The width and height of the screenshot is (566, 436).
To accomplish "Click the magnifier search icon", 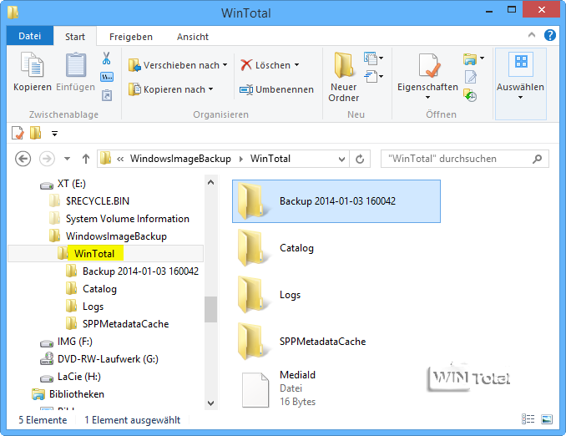I will coord(537,159).
